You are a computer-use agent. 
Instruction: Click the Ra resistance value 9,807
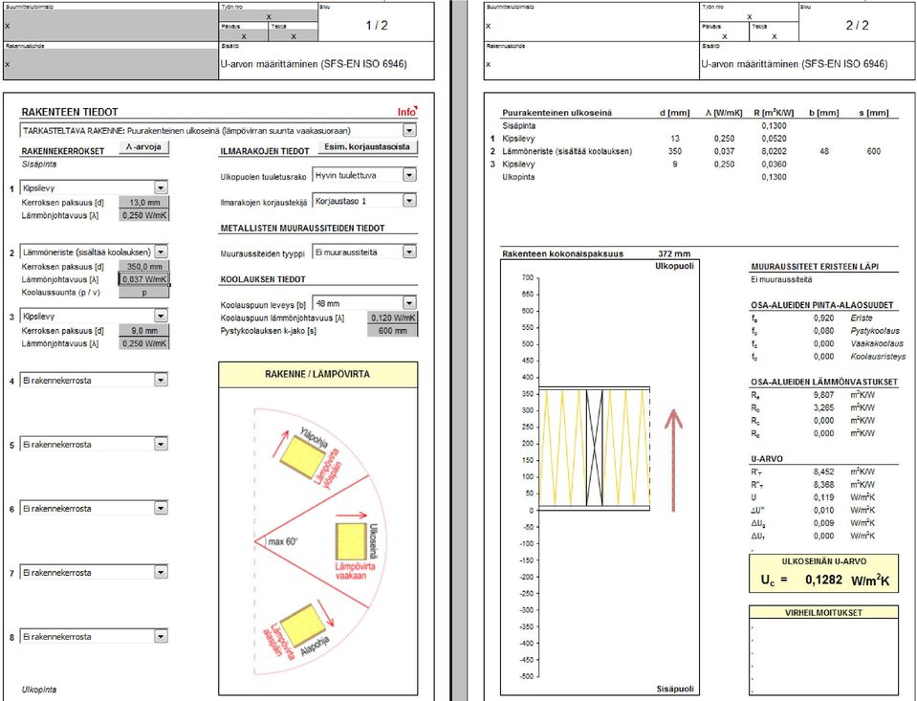[x=823, y=395]
